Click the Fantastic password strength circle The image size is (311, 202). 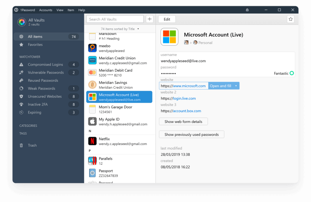292,73
